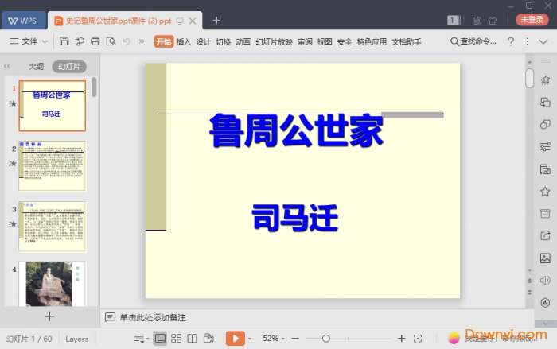Open a new tab with plus icon
The height and width of the screenshot is (349, 557).
(216, 21)
